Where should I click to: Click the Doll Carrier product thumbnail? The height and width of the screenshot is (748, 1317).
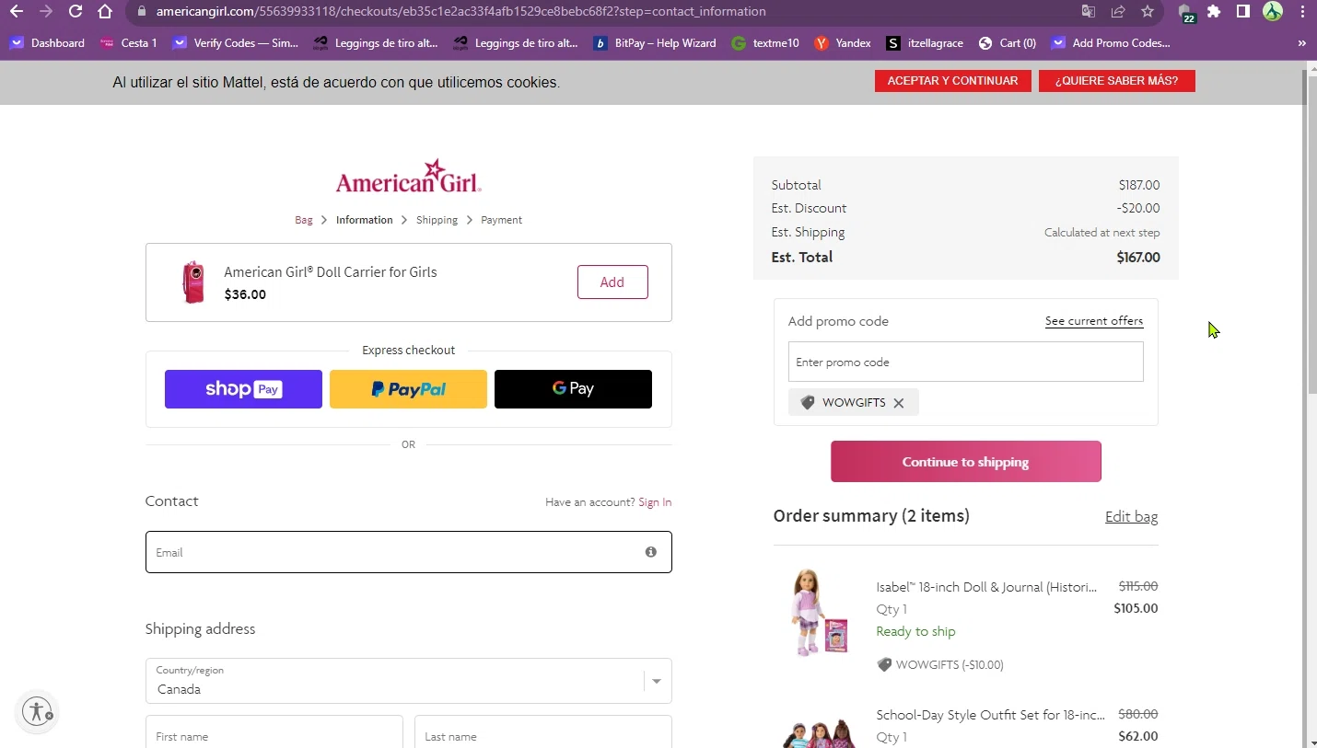pyautogui.click(x=193, y=282)
